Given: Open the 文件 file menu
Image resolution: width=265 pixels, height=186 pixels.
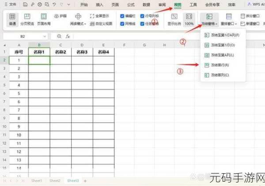Looking at the screenshot, I should 11,4.
